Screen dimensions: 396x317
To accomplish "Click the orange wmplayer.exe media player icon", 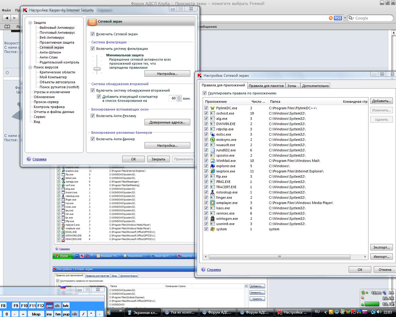I will pyautogui.click(x=213, y=203).
